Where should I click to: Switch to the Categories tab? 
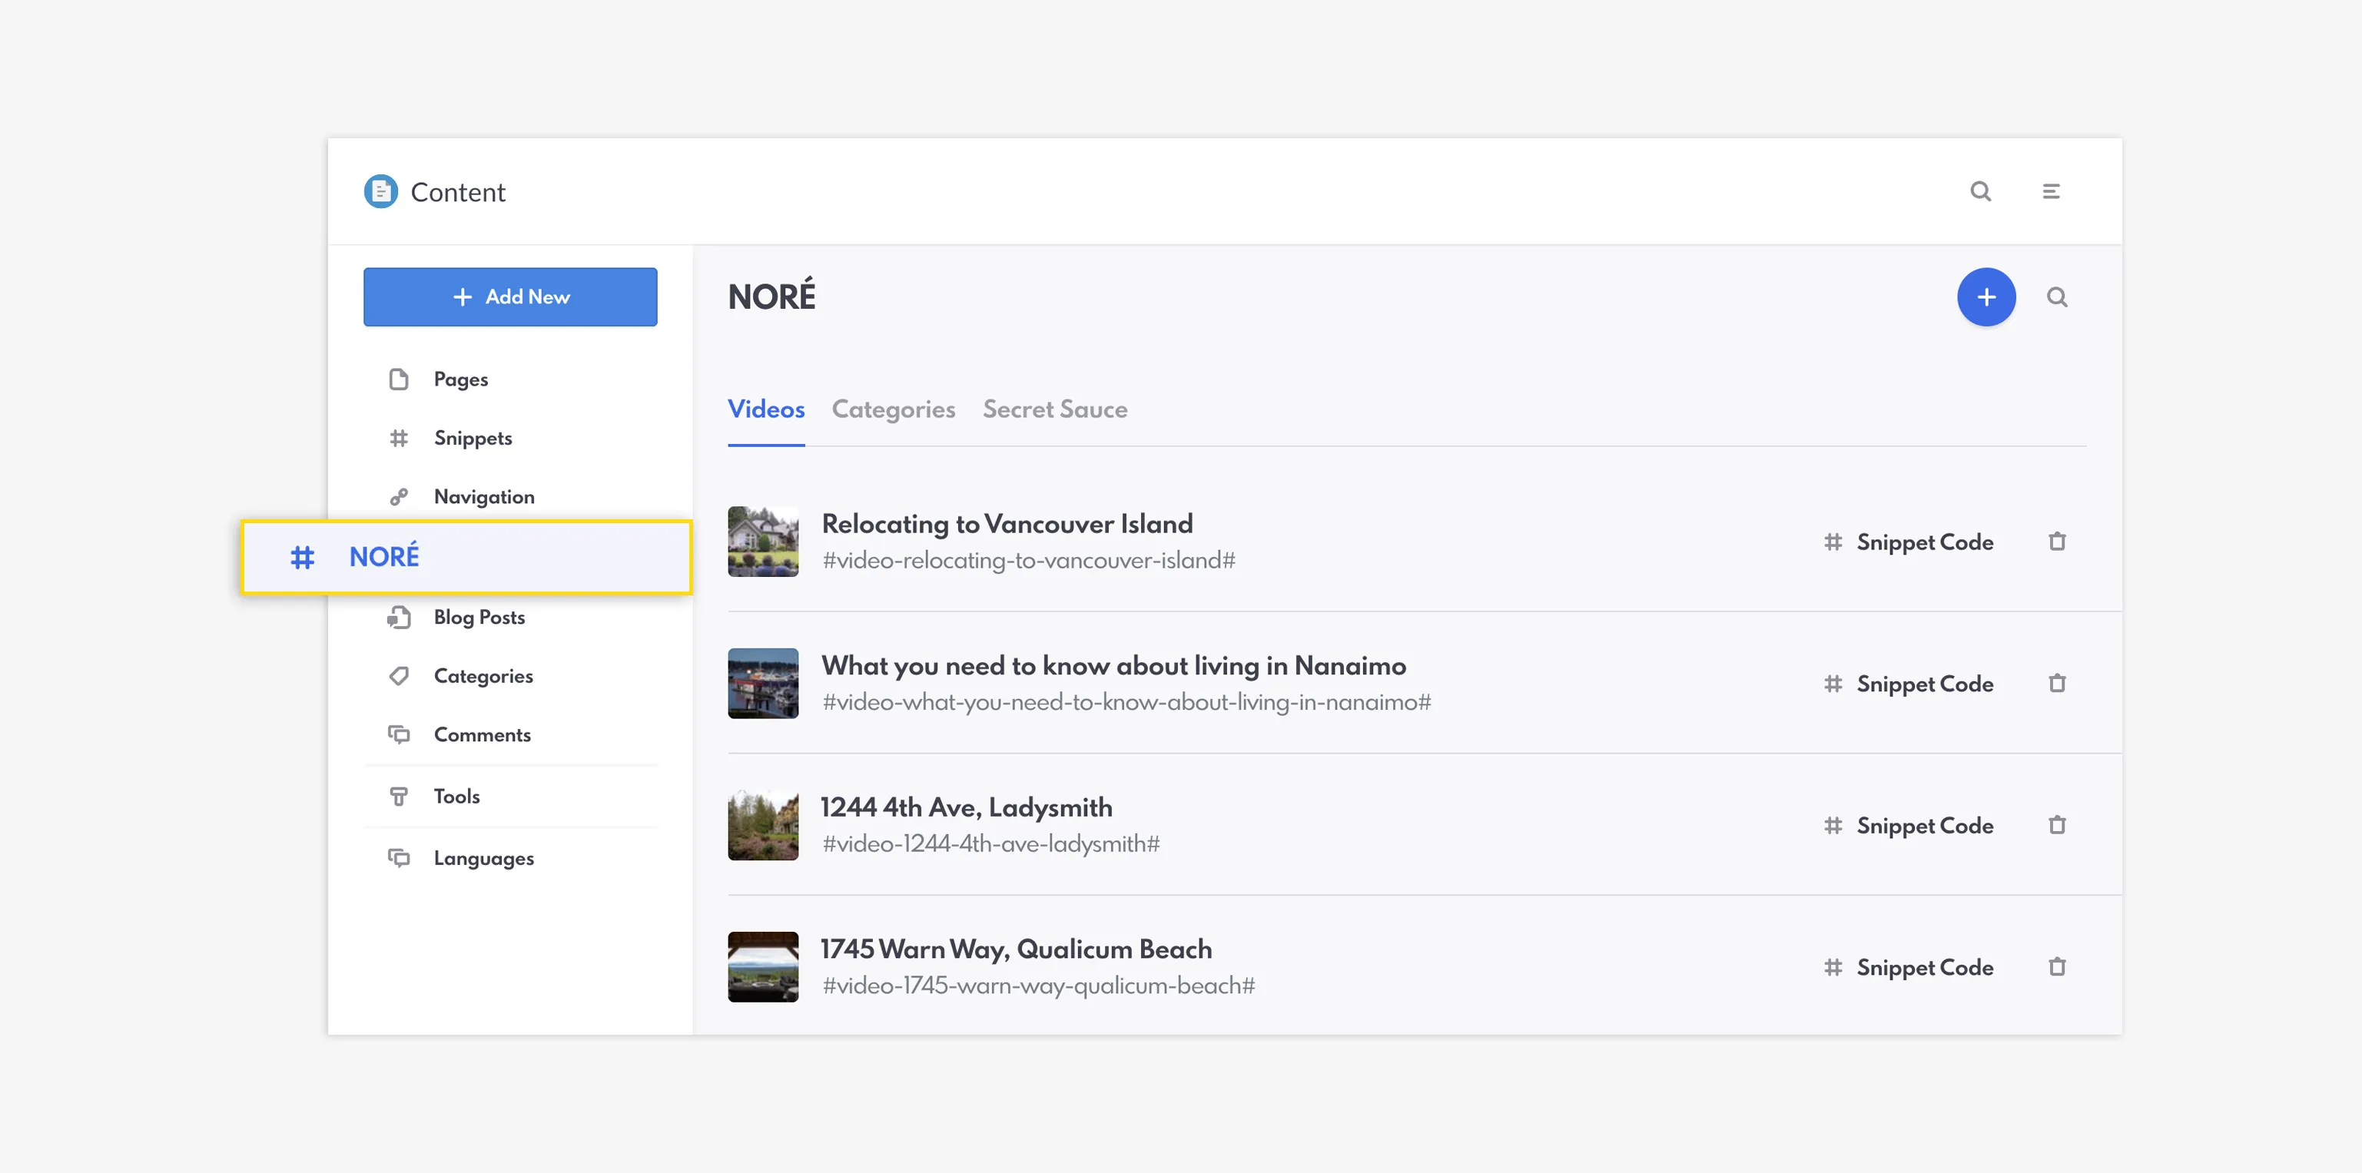tap(893, 409)
